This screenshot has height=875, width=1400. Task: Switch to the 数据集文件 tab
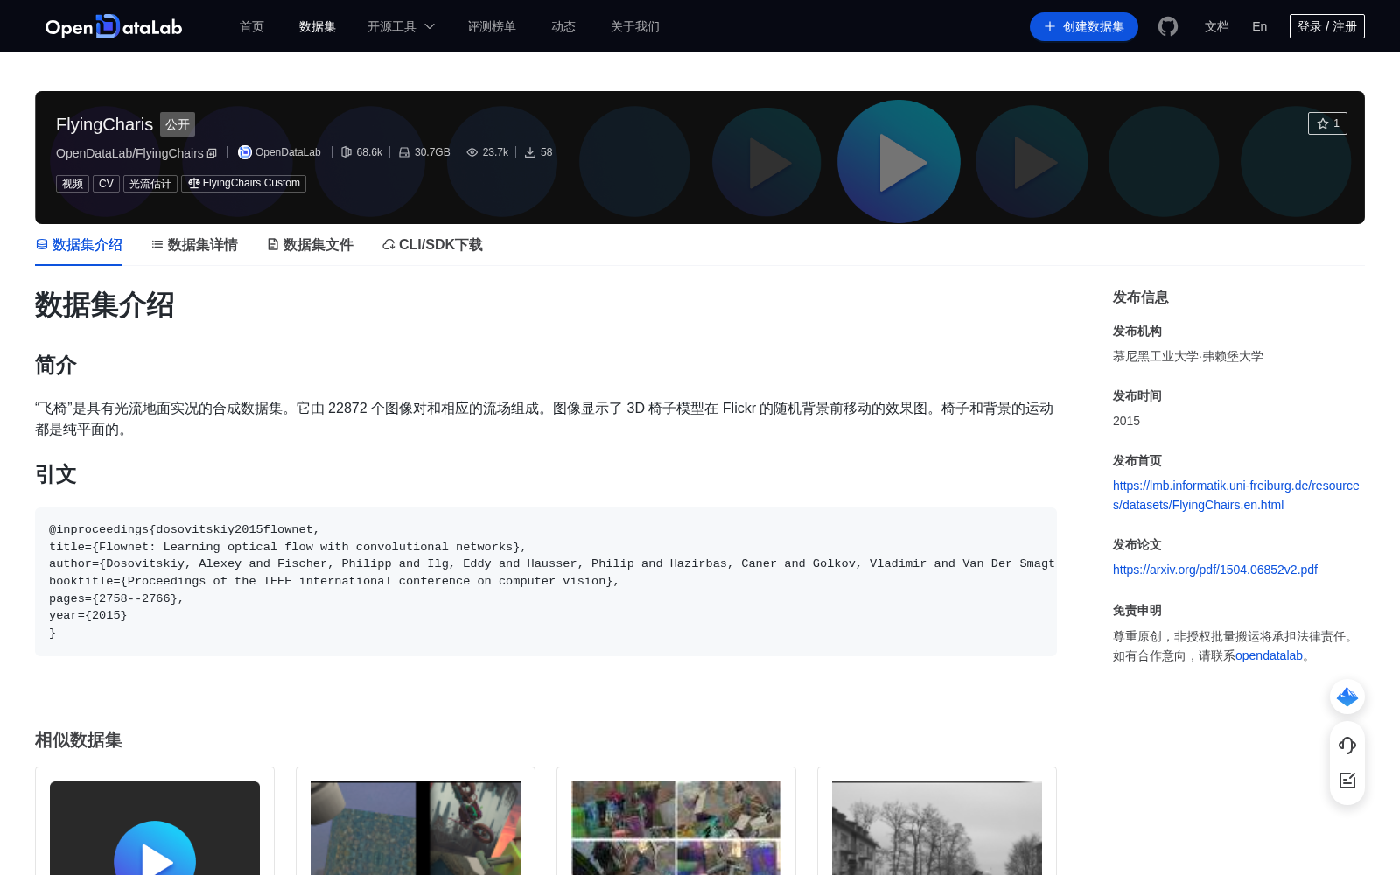pyautogui.click(x=310, y=245)
